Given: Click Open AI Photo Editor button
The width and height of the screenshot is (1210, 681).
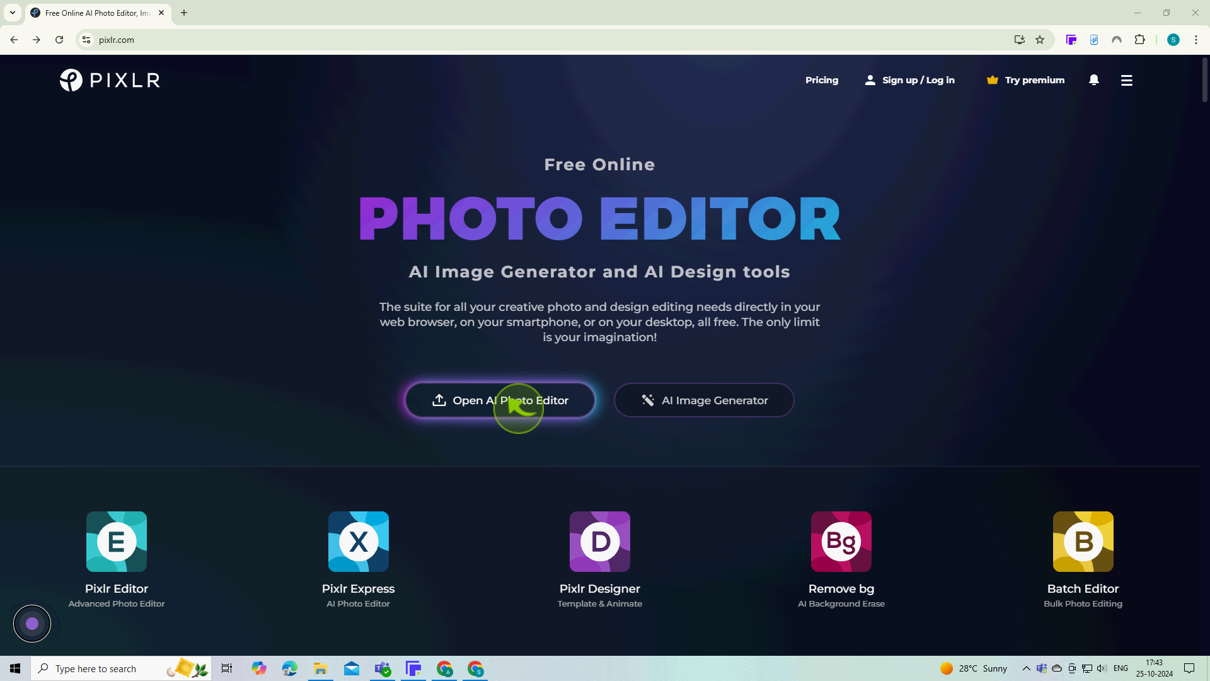Looking at the screenshot, I should [x=500, y=400].
